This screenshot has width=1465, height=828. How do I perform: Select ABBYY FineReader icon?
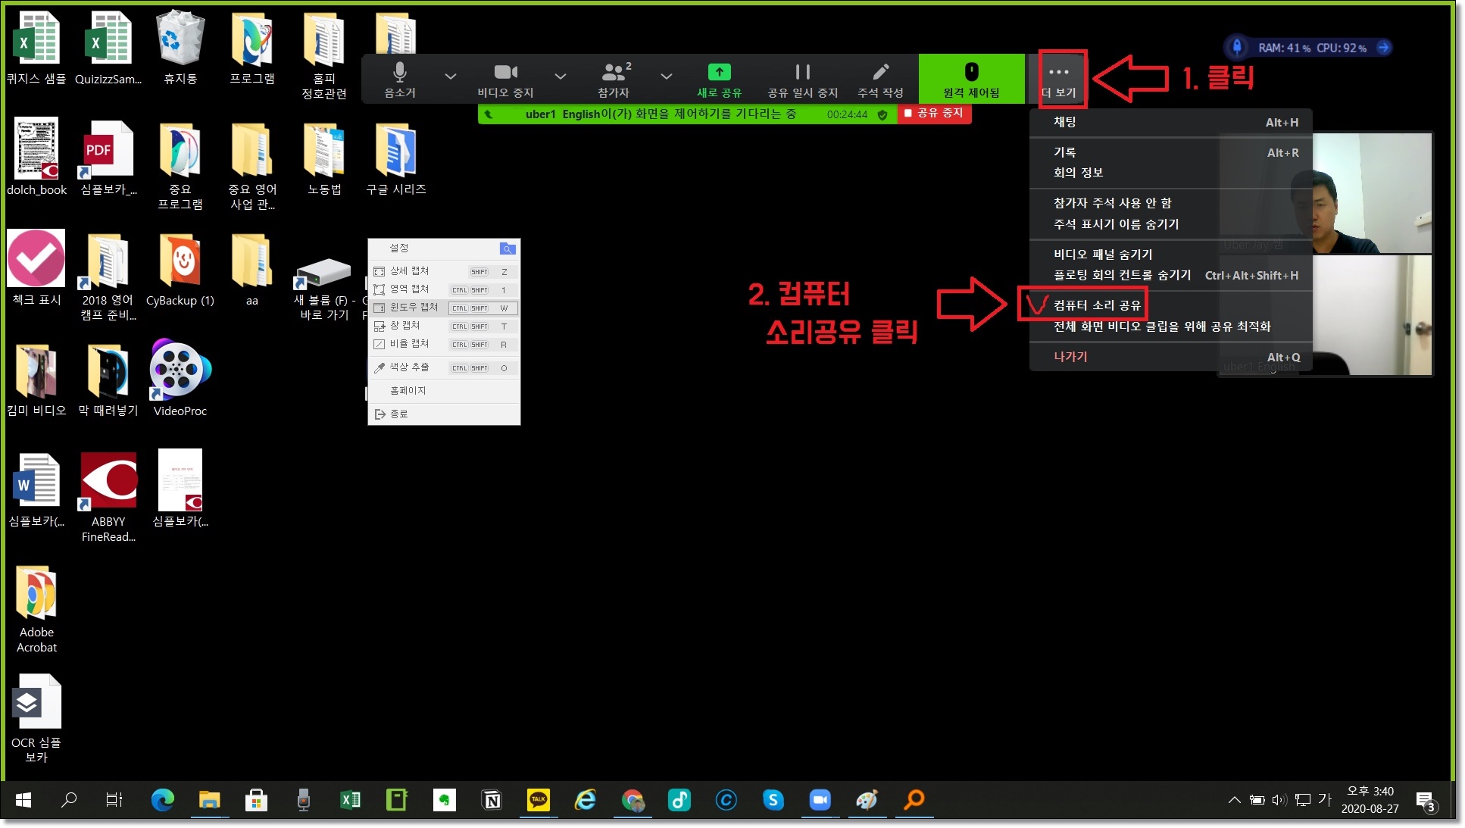[x=108, y=497]
